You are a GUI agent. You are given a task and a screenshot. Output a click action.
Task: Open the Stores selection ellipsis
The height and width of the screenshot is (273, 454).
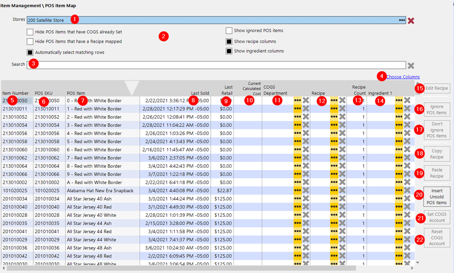click(x=401, y=20)
